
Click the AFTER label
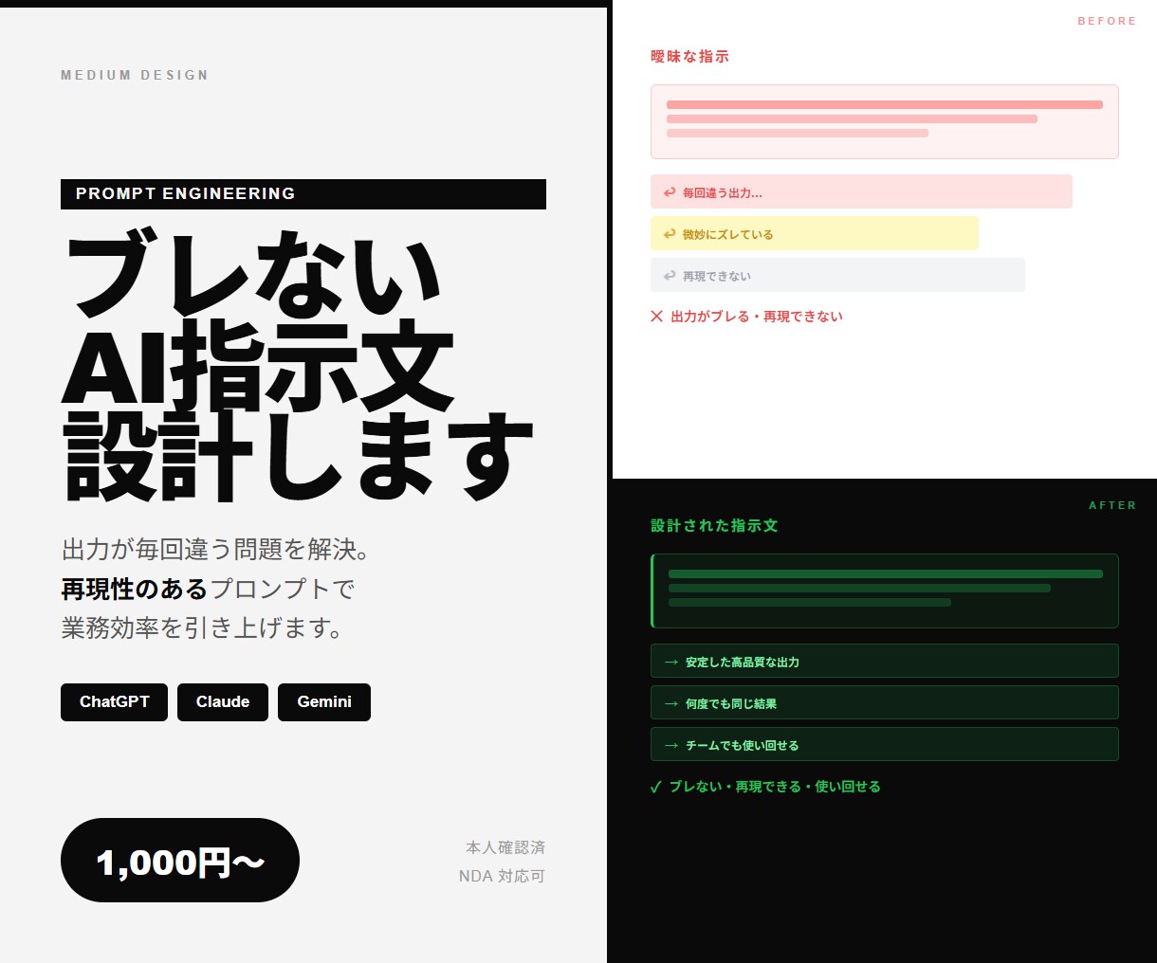tap(1112, 505)
